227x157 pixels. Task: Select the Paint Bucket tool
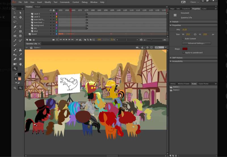point(20,50)
